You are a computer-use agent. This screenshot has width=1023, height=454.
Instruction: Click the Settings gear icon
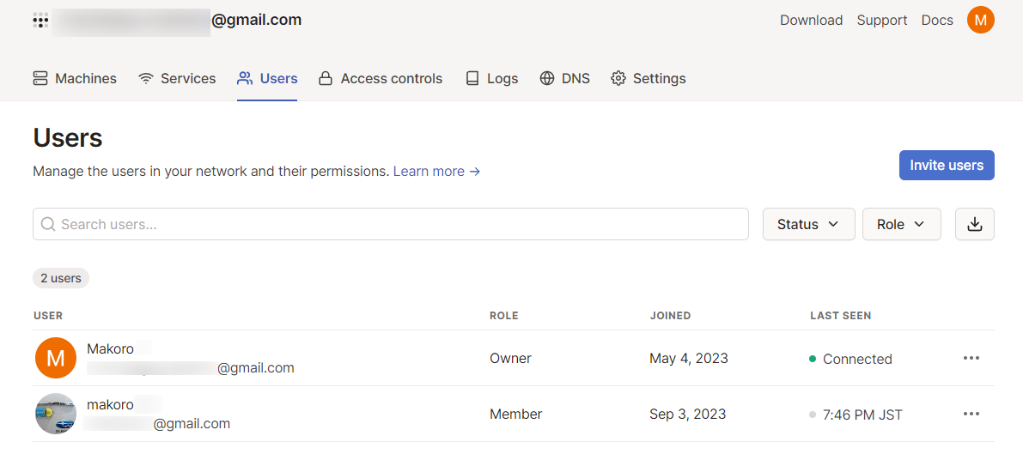(618, 79)
